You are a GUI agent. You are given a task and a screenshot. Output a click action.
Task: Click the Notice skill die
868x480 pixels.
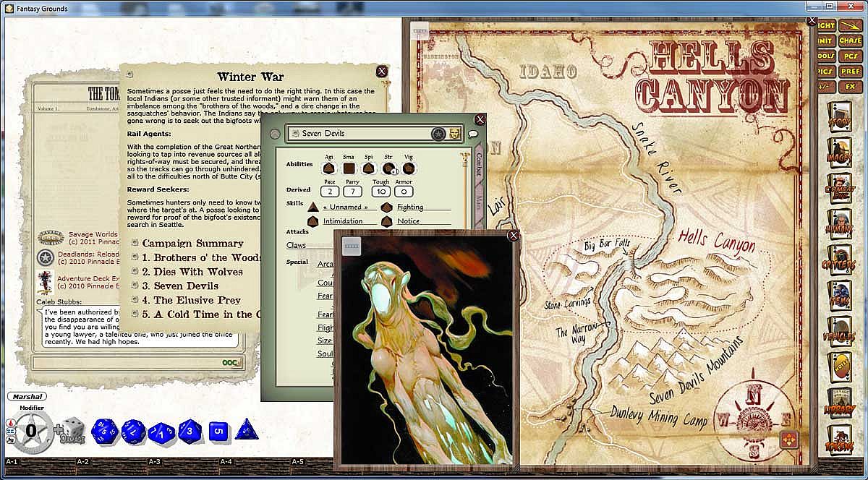(387, 221)
